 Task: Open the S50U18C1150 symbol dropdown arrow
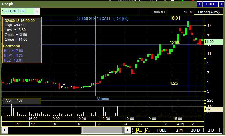(x=37, y=11)
